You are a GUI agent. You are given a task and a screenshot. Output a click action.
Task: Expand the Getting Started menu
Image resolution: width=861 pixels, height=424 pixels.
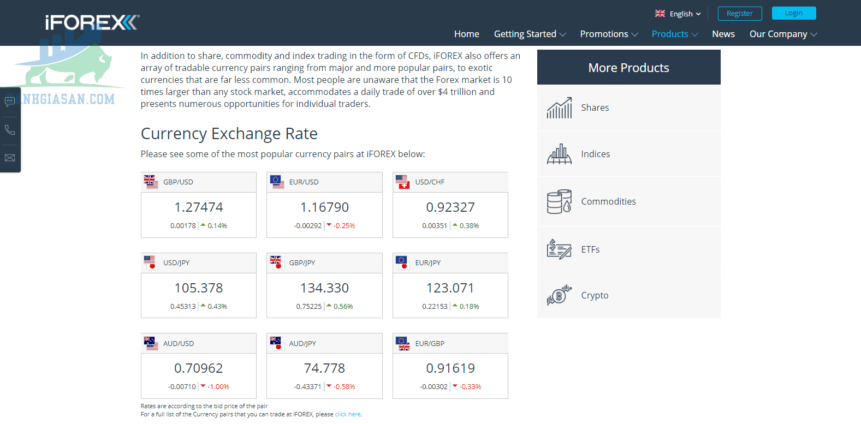coord(530,34)
